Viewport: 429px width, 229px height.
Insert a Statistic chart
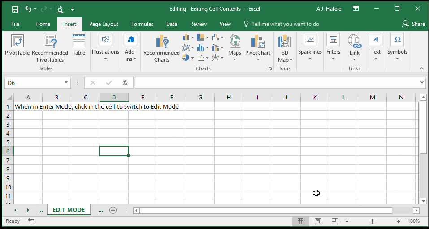203,47
